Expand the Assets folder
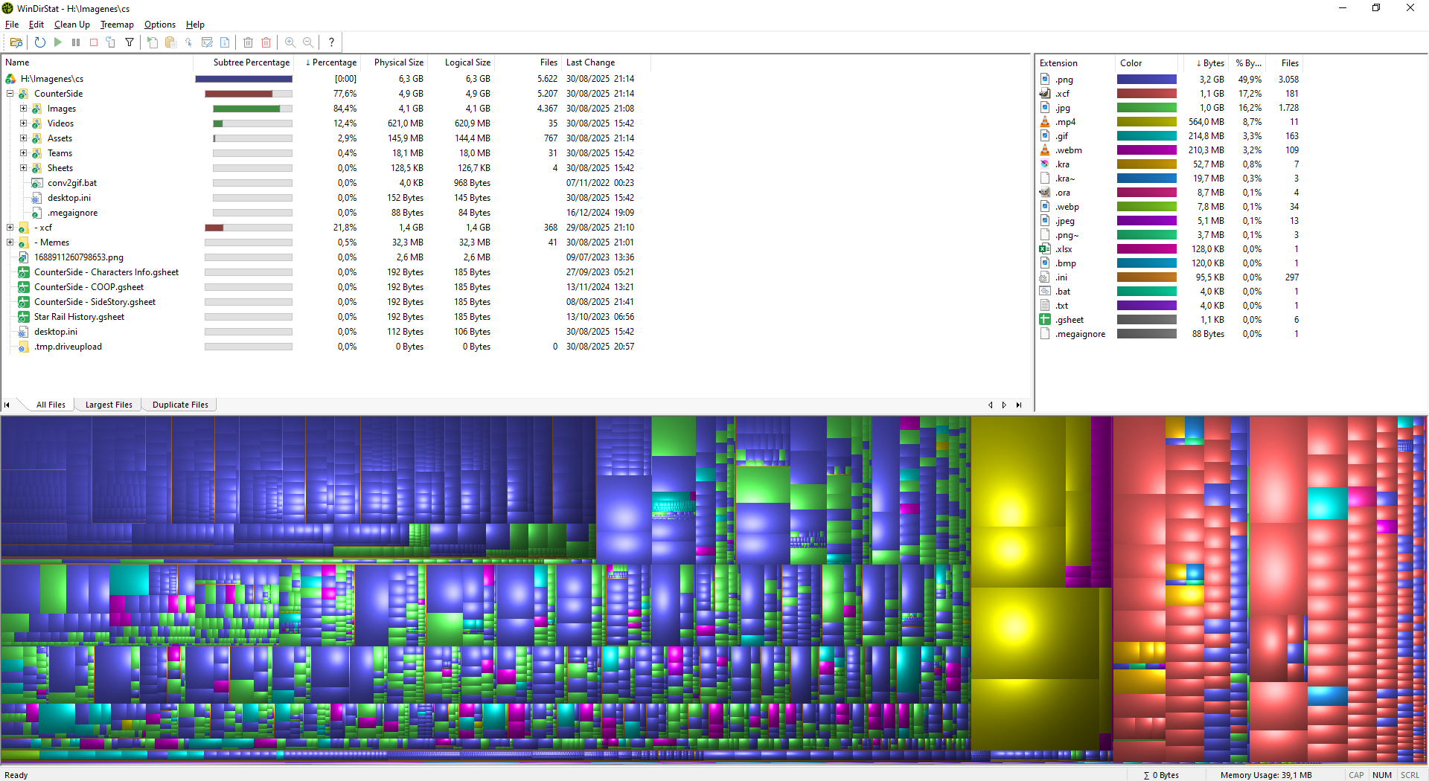 pos(24,138)
